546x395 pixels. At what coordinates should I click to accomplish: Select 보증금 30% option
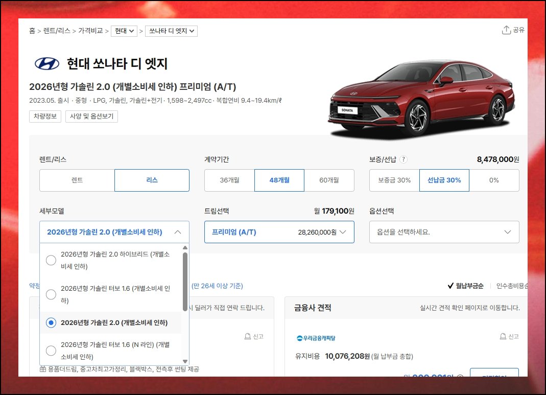(x=394, y=180)
